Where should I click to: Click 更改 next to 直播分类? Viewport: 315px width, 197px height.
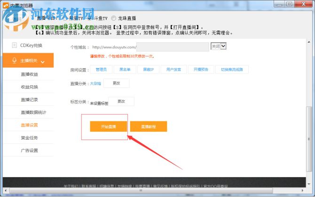click(117, 83)
